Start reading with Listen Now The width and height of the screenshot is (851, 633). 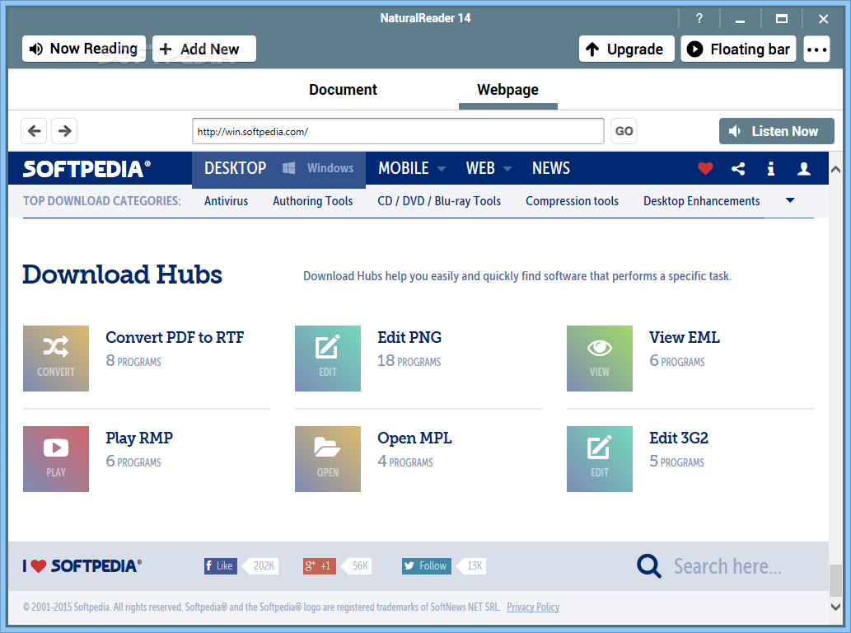[x=777, y=131]
